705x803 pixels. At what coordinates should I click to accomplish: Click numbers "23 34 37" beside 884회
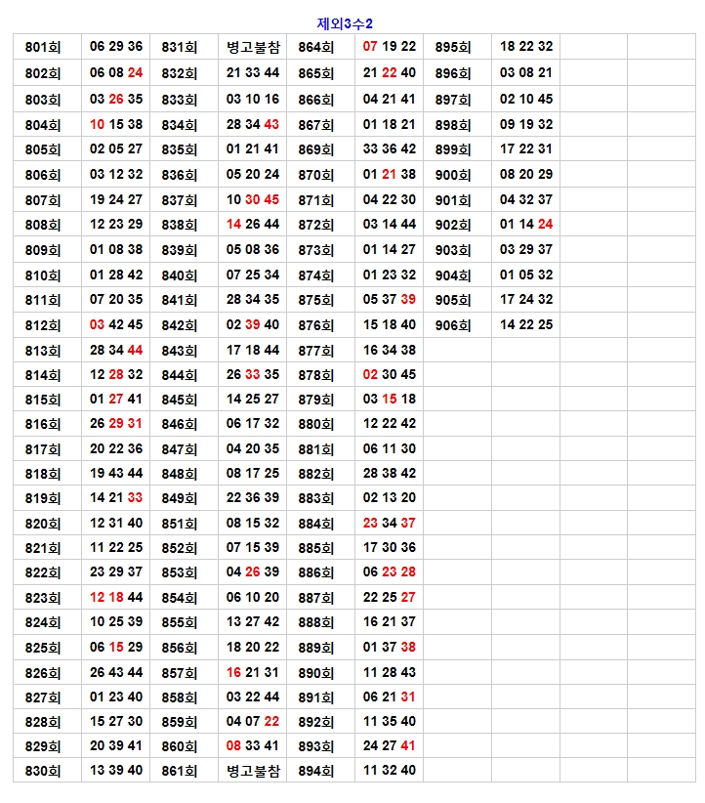[x=389, y=524]
